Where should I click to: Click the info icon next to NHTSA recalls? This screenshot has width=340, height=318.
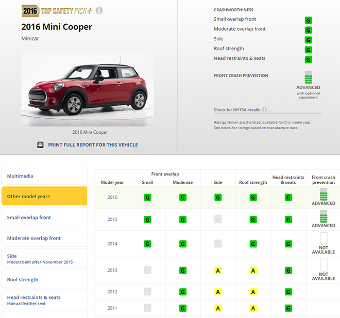(x=264, y=110)
